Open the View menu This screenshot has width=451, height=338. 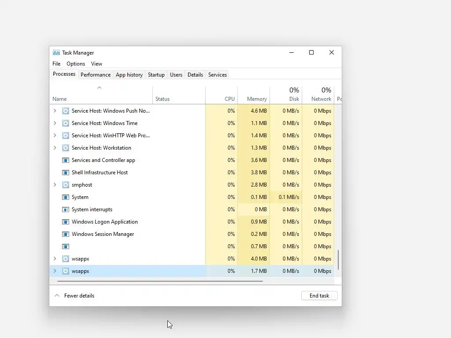coord(96,64)
